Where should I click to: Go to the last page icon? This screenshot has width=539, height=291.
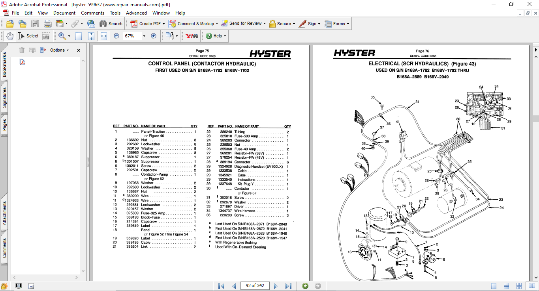click(288, 286)
